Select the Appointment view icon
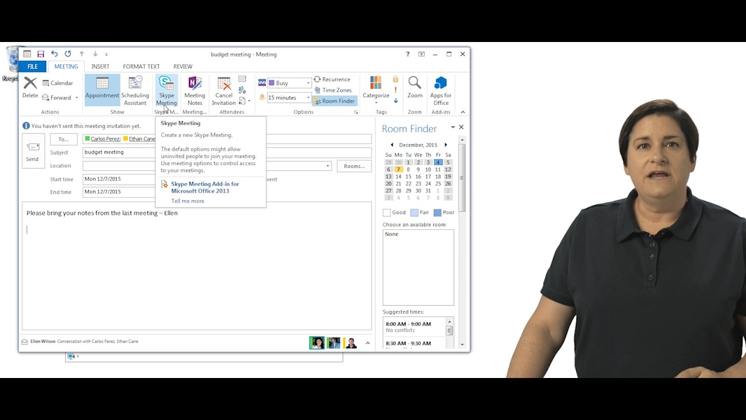The image size is (746, 420). point(102,90)
